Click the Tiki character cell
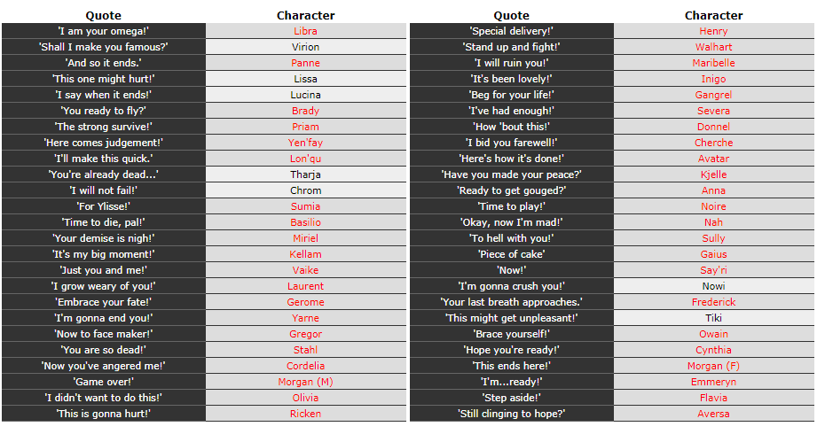825x442 pixels. click(714, 318)
